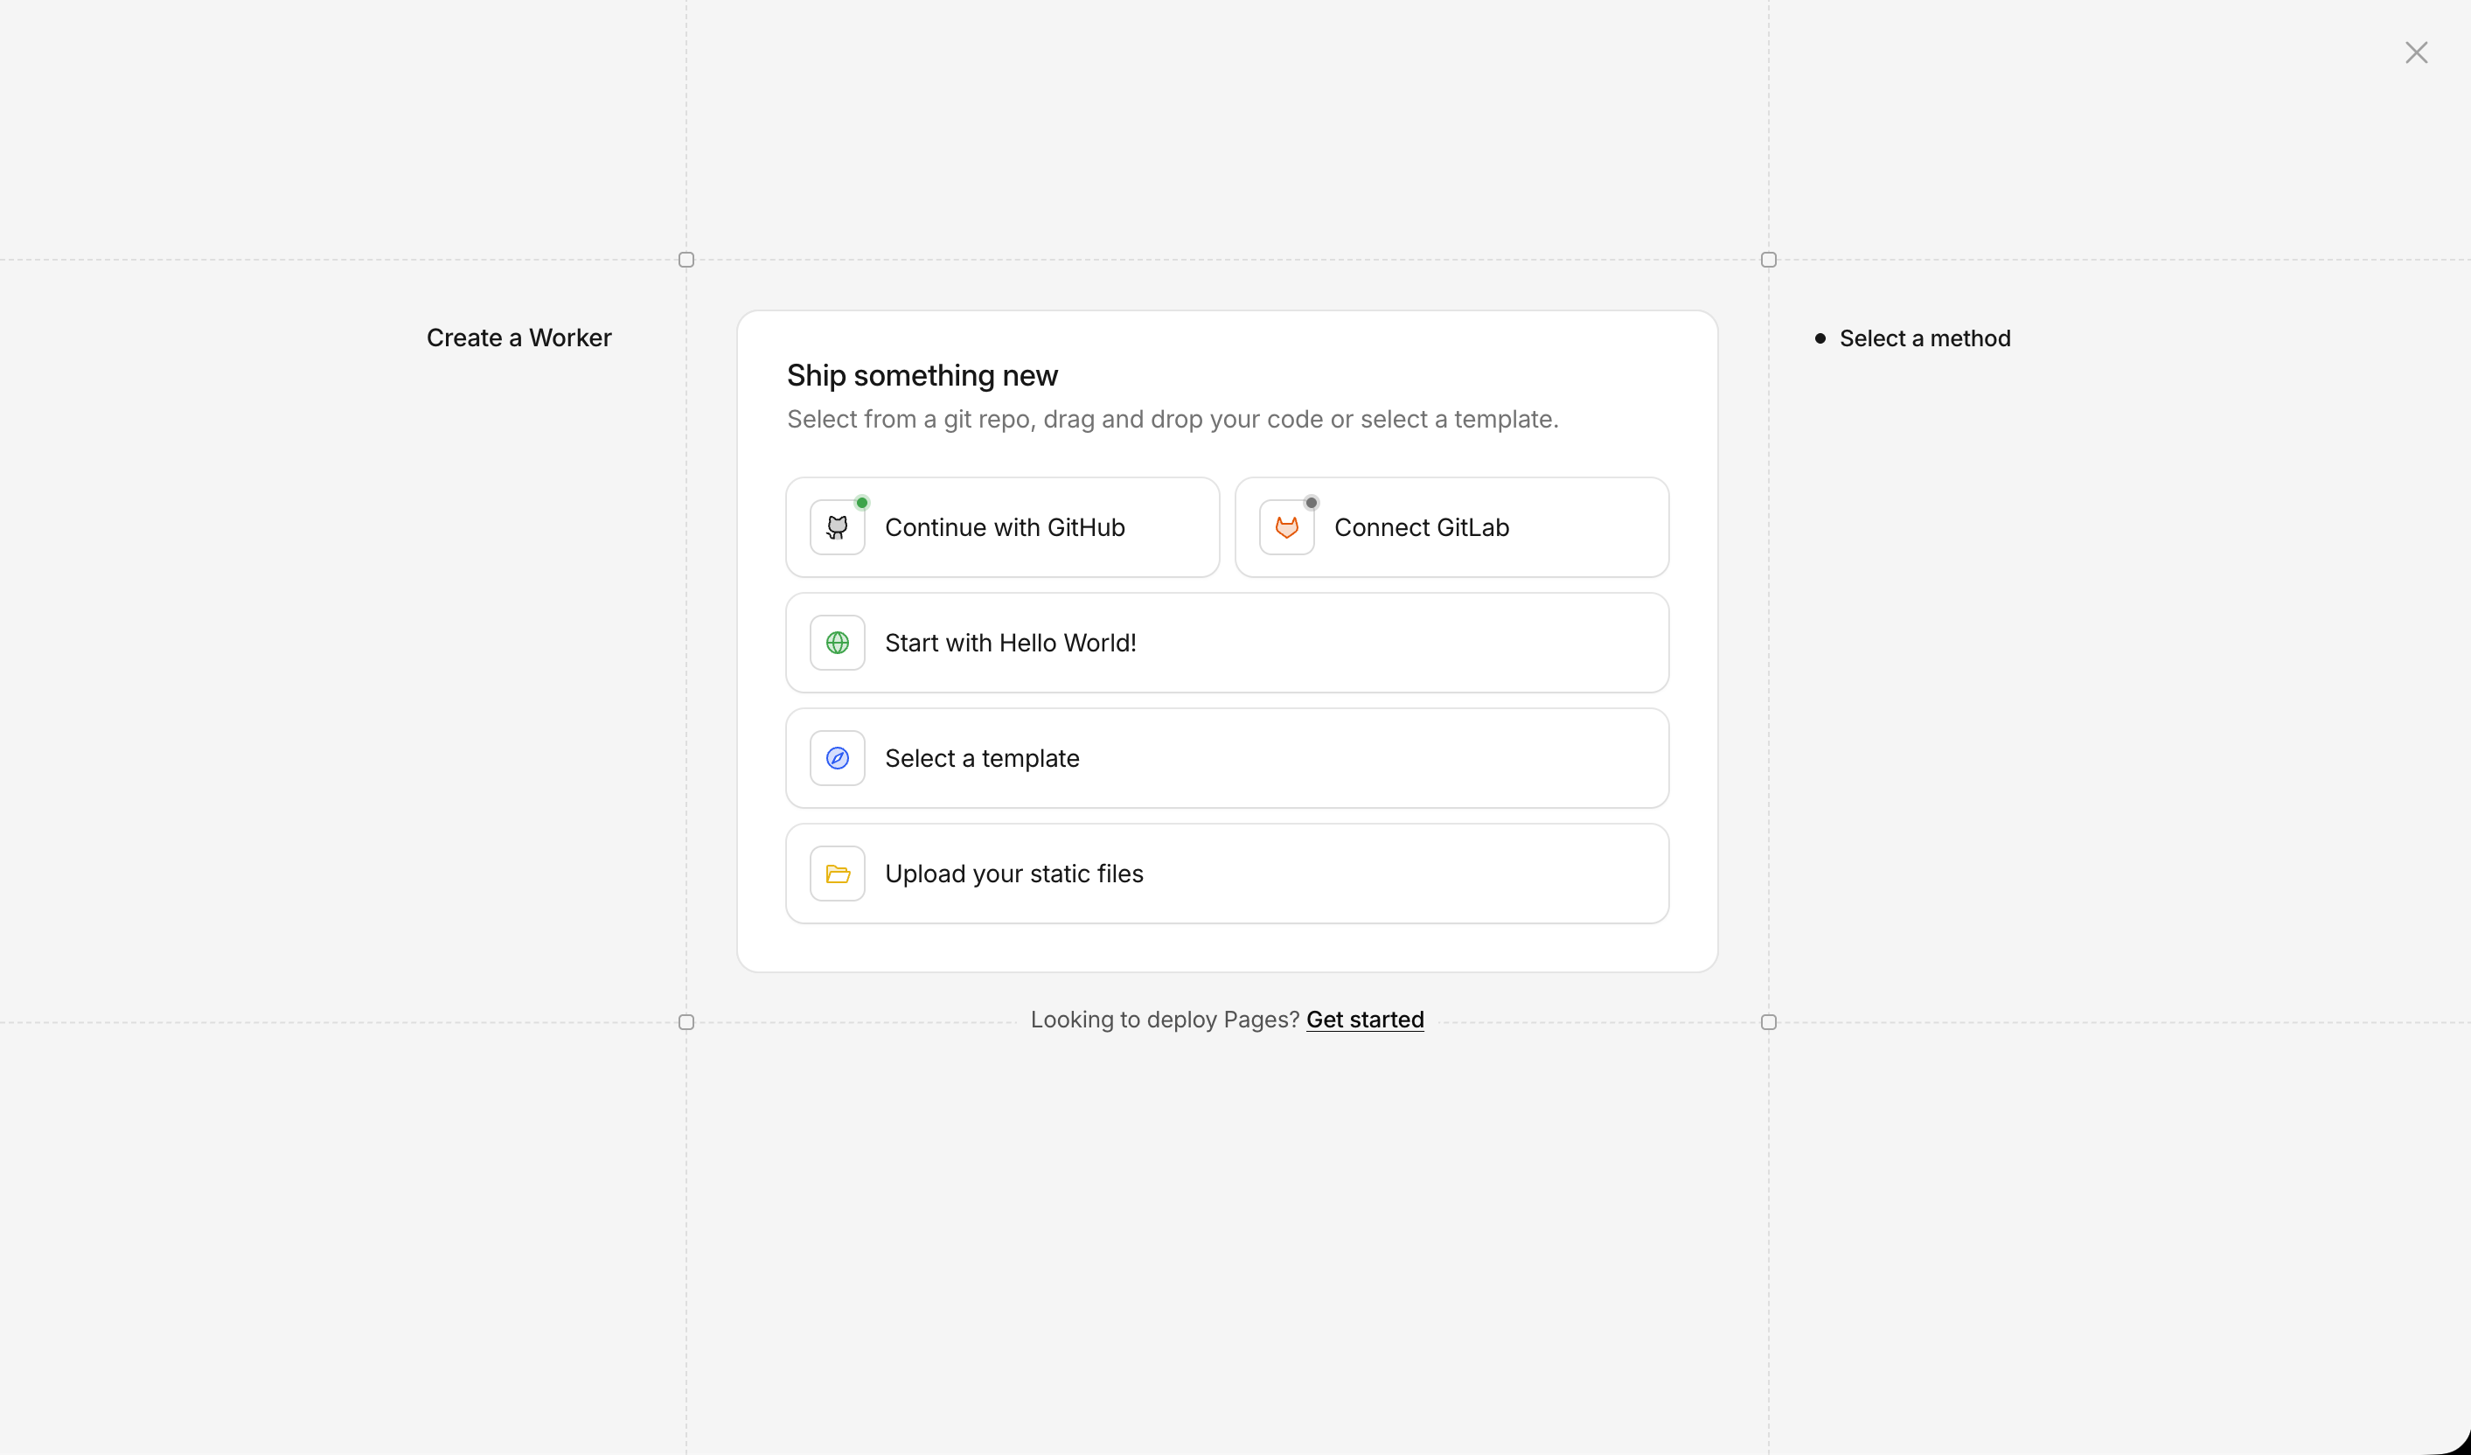Viewport: 2471px width, 1455px height.
Task: Click the gray status dot on GitLab
Action: tap(1311, 503)
